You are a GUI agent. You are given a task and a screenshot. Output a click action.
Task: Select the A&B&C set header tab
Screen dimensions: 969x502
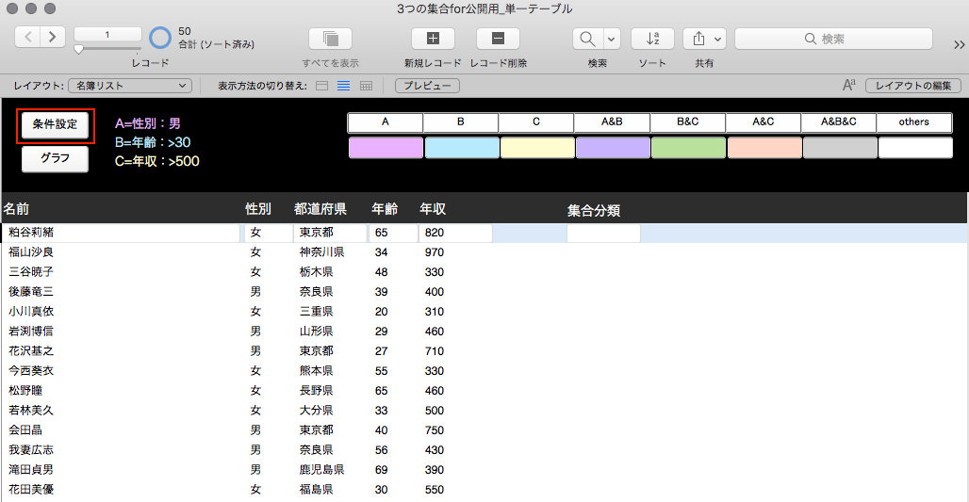click(x=839, y=122)
